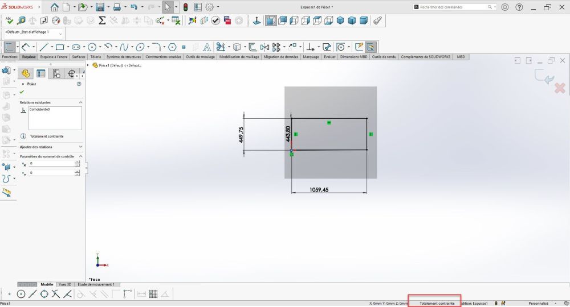570x307 pixels.
Task: Undo the last action
Action: coord(134,7)
